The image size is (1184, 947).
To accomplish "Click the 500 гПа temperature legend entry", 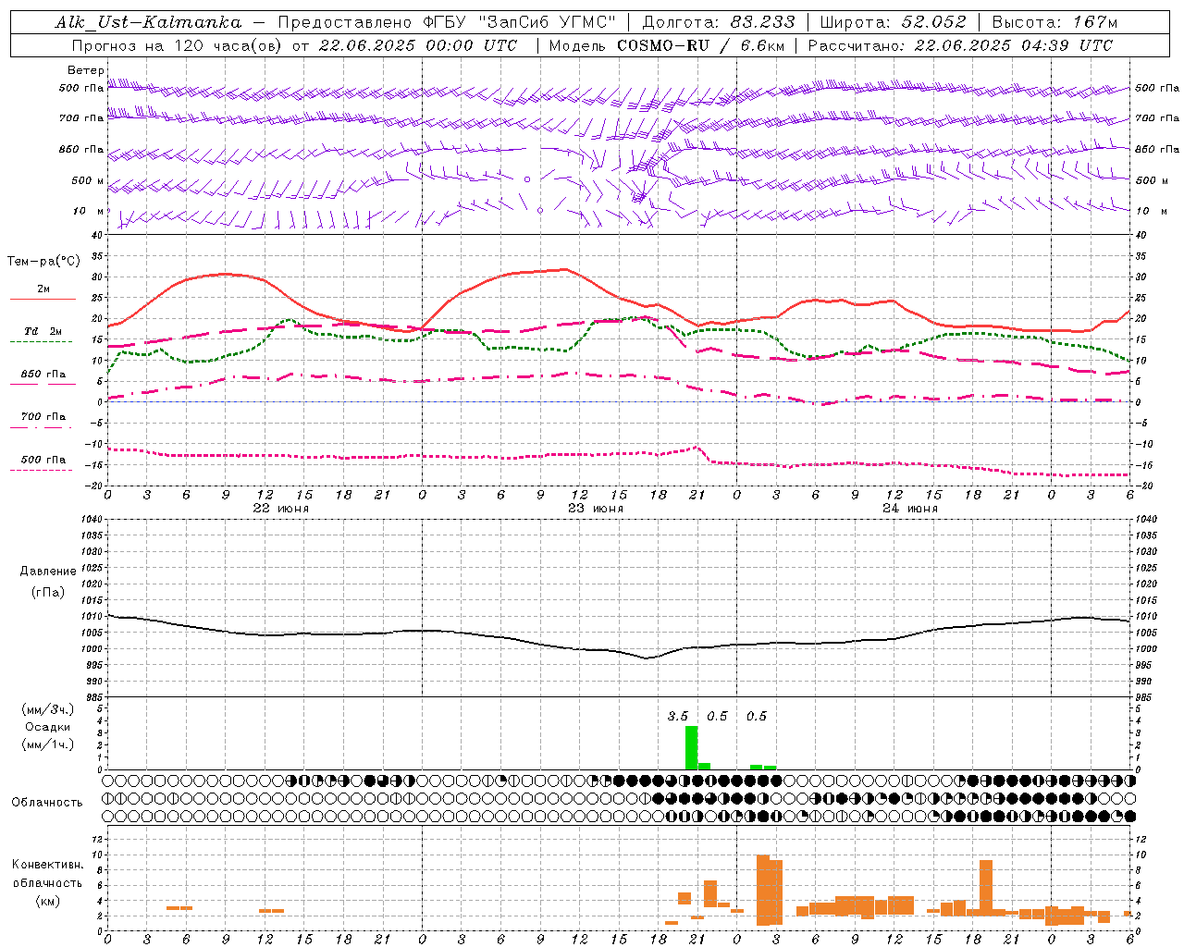I will [43, 460].
